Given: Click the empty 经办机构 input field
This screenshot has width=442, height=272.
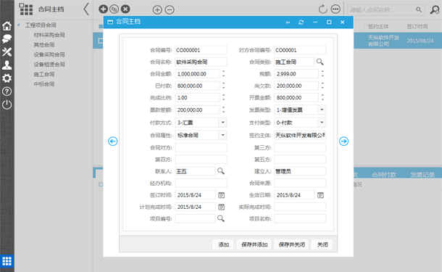Looking at the screenshot, I should tap(201, 183).
